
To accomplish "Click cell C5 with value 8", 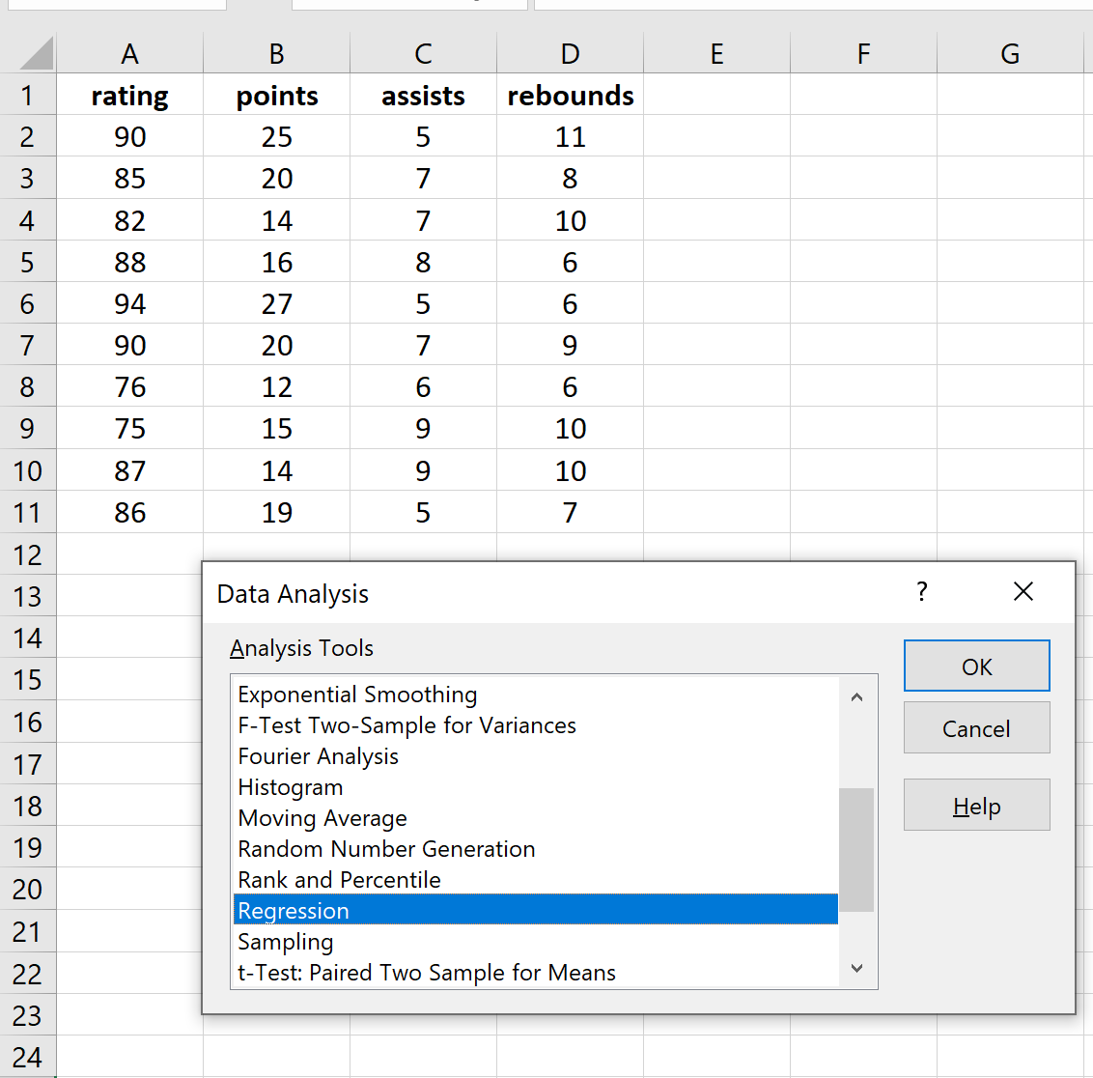I will click(423, 262).
